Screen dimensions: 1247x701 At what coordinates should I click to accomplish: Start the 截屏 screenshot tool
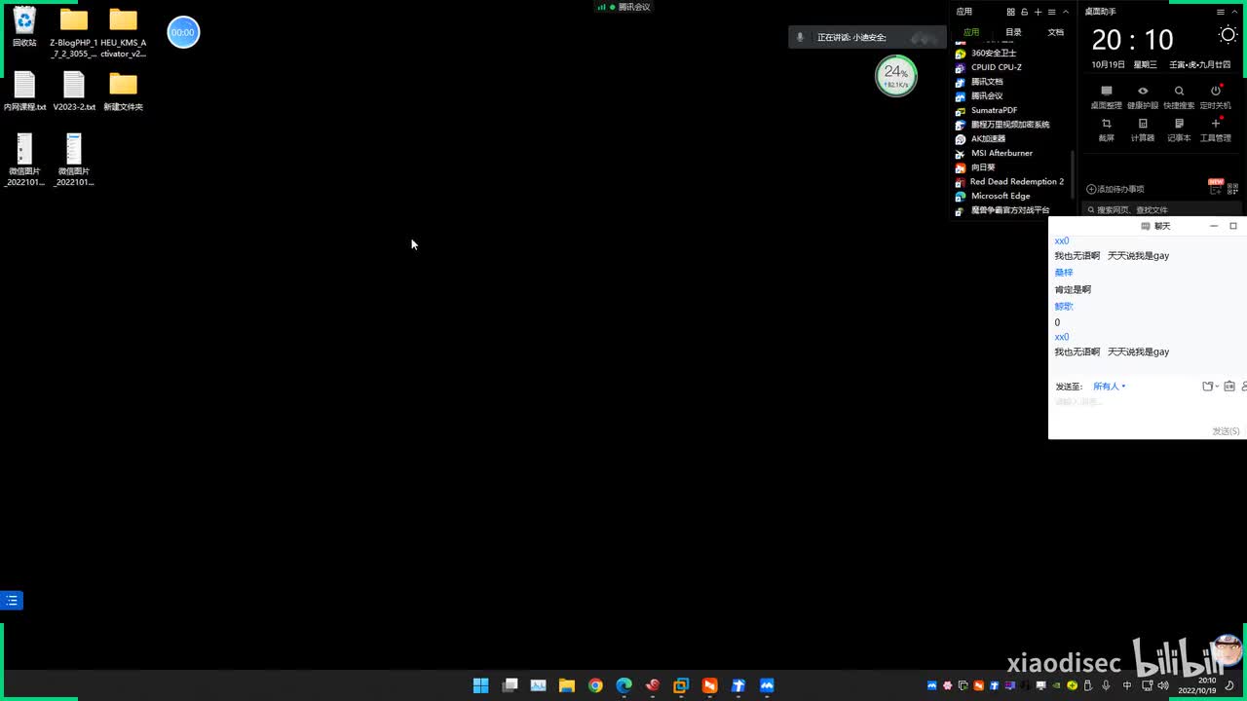pos(1106,129)
